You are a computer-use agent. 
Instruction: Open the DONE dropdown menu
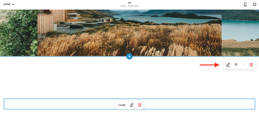(x=9, y=5)
